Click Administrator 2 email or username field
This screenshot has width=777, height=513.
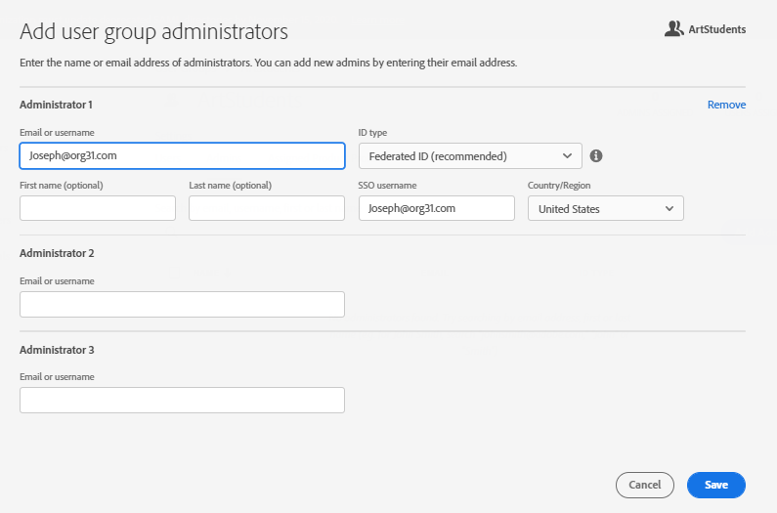[x=182, y=304]
